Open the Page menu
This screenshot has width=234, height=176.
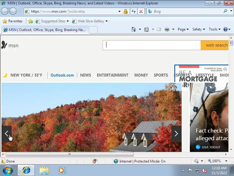click(x=183, y=29)
